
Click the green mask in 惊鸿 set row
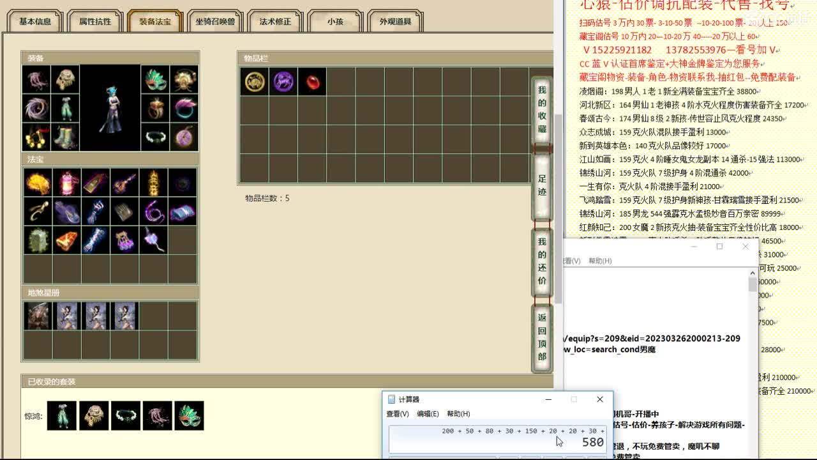pos(190,415)
